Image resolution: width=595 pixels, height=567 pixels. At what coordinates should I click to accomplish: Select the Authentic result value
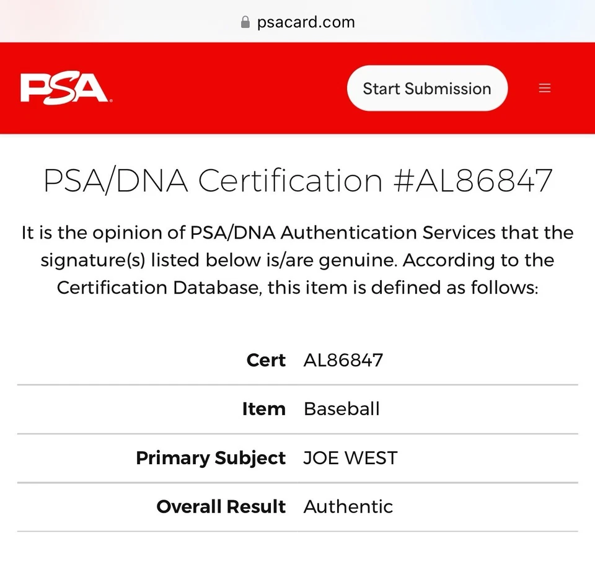(x=348, y=507)
